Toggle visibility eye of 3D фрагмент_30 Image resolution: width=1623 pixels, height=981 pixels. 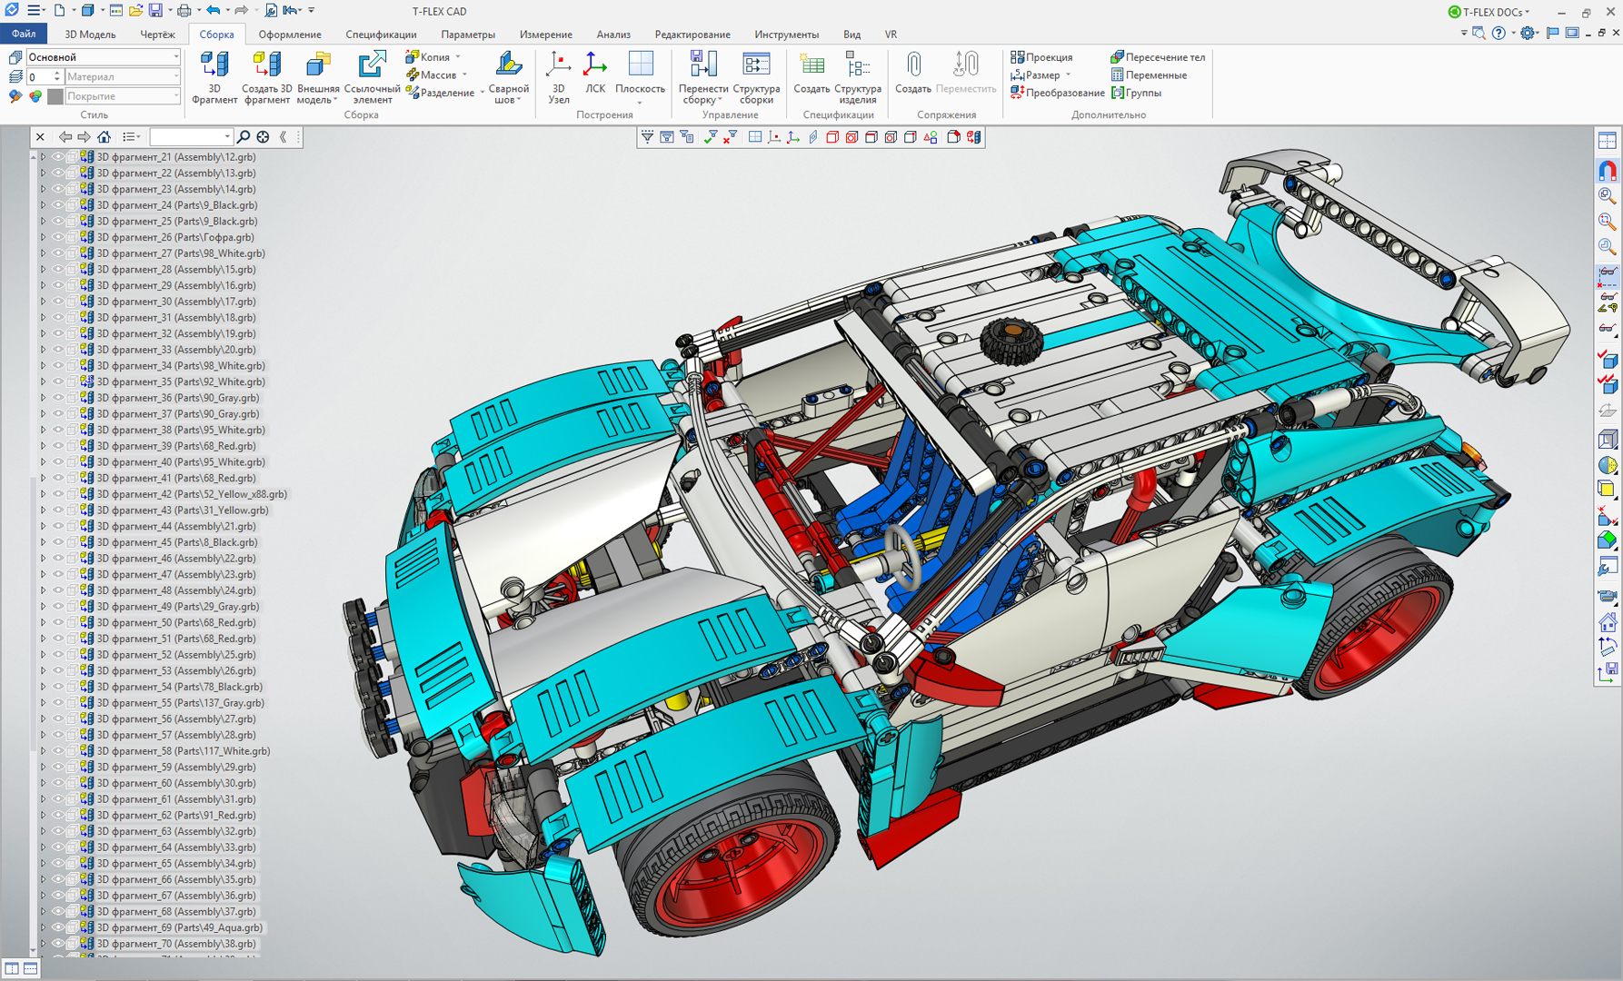58,302
